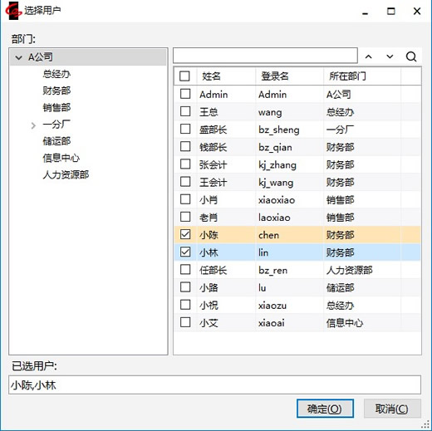This screenshot has height=431, width=432.
Task: Expand the 一分厂 department node
Action: (x=33, y=125)
